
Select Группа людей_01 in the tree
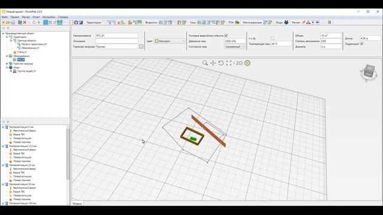click(x=26, y=71)
